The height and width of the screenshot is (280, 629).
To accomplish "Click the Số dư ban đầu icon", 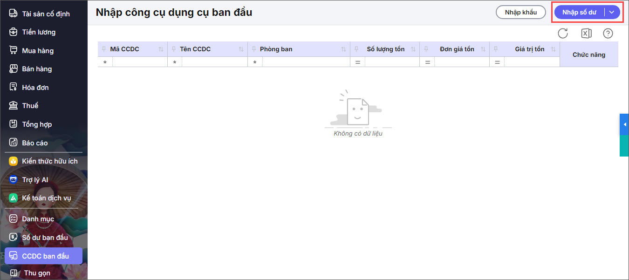I will [14, 237].
